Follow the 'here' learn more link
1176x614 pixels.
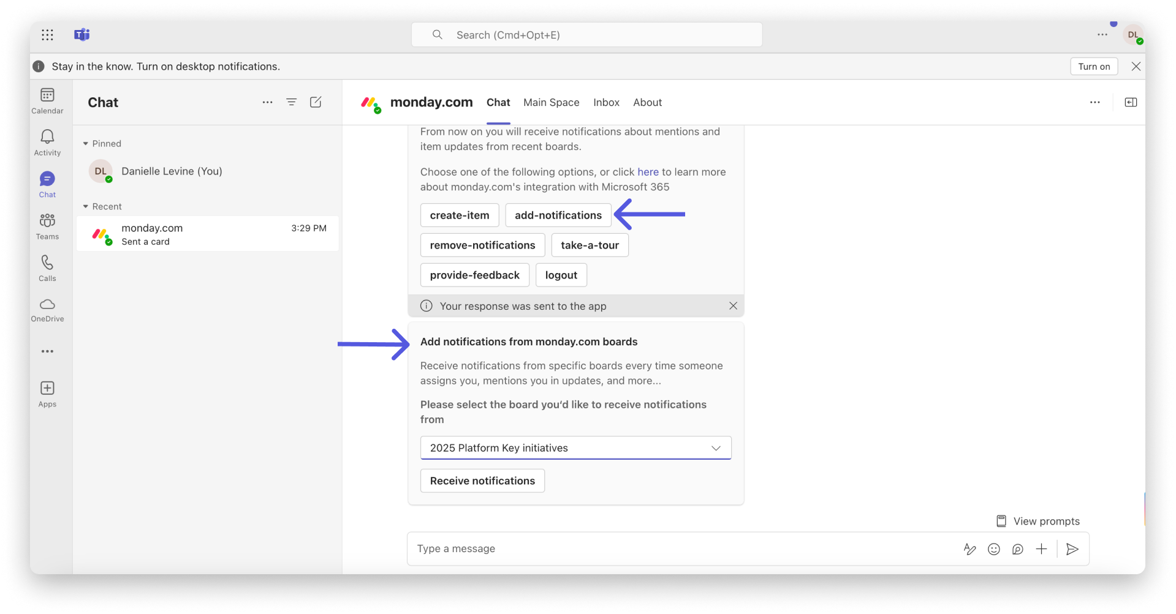pos(648,172)
